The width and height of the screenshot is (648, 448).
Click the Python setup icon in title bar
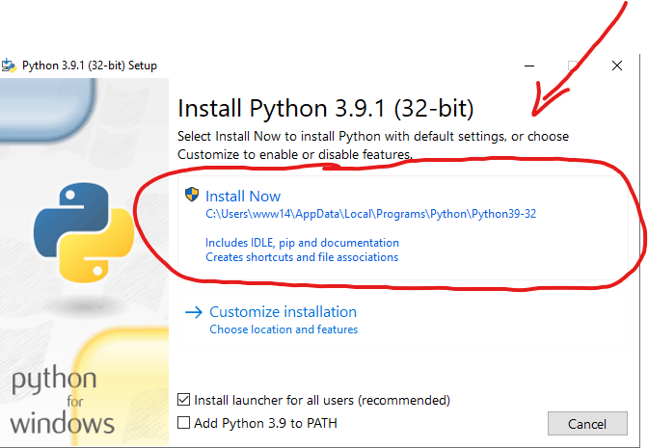[9, 66]
